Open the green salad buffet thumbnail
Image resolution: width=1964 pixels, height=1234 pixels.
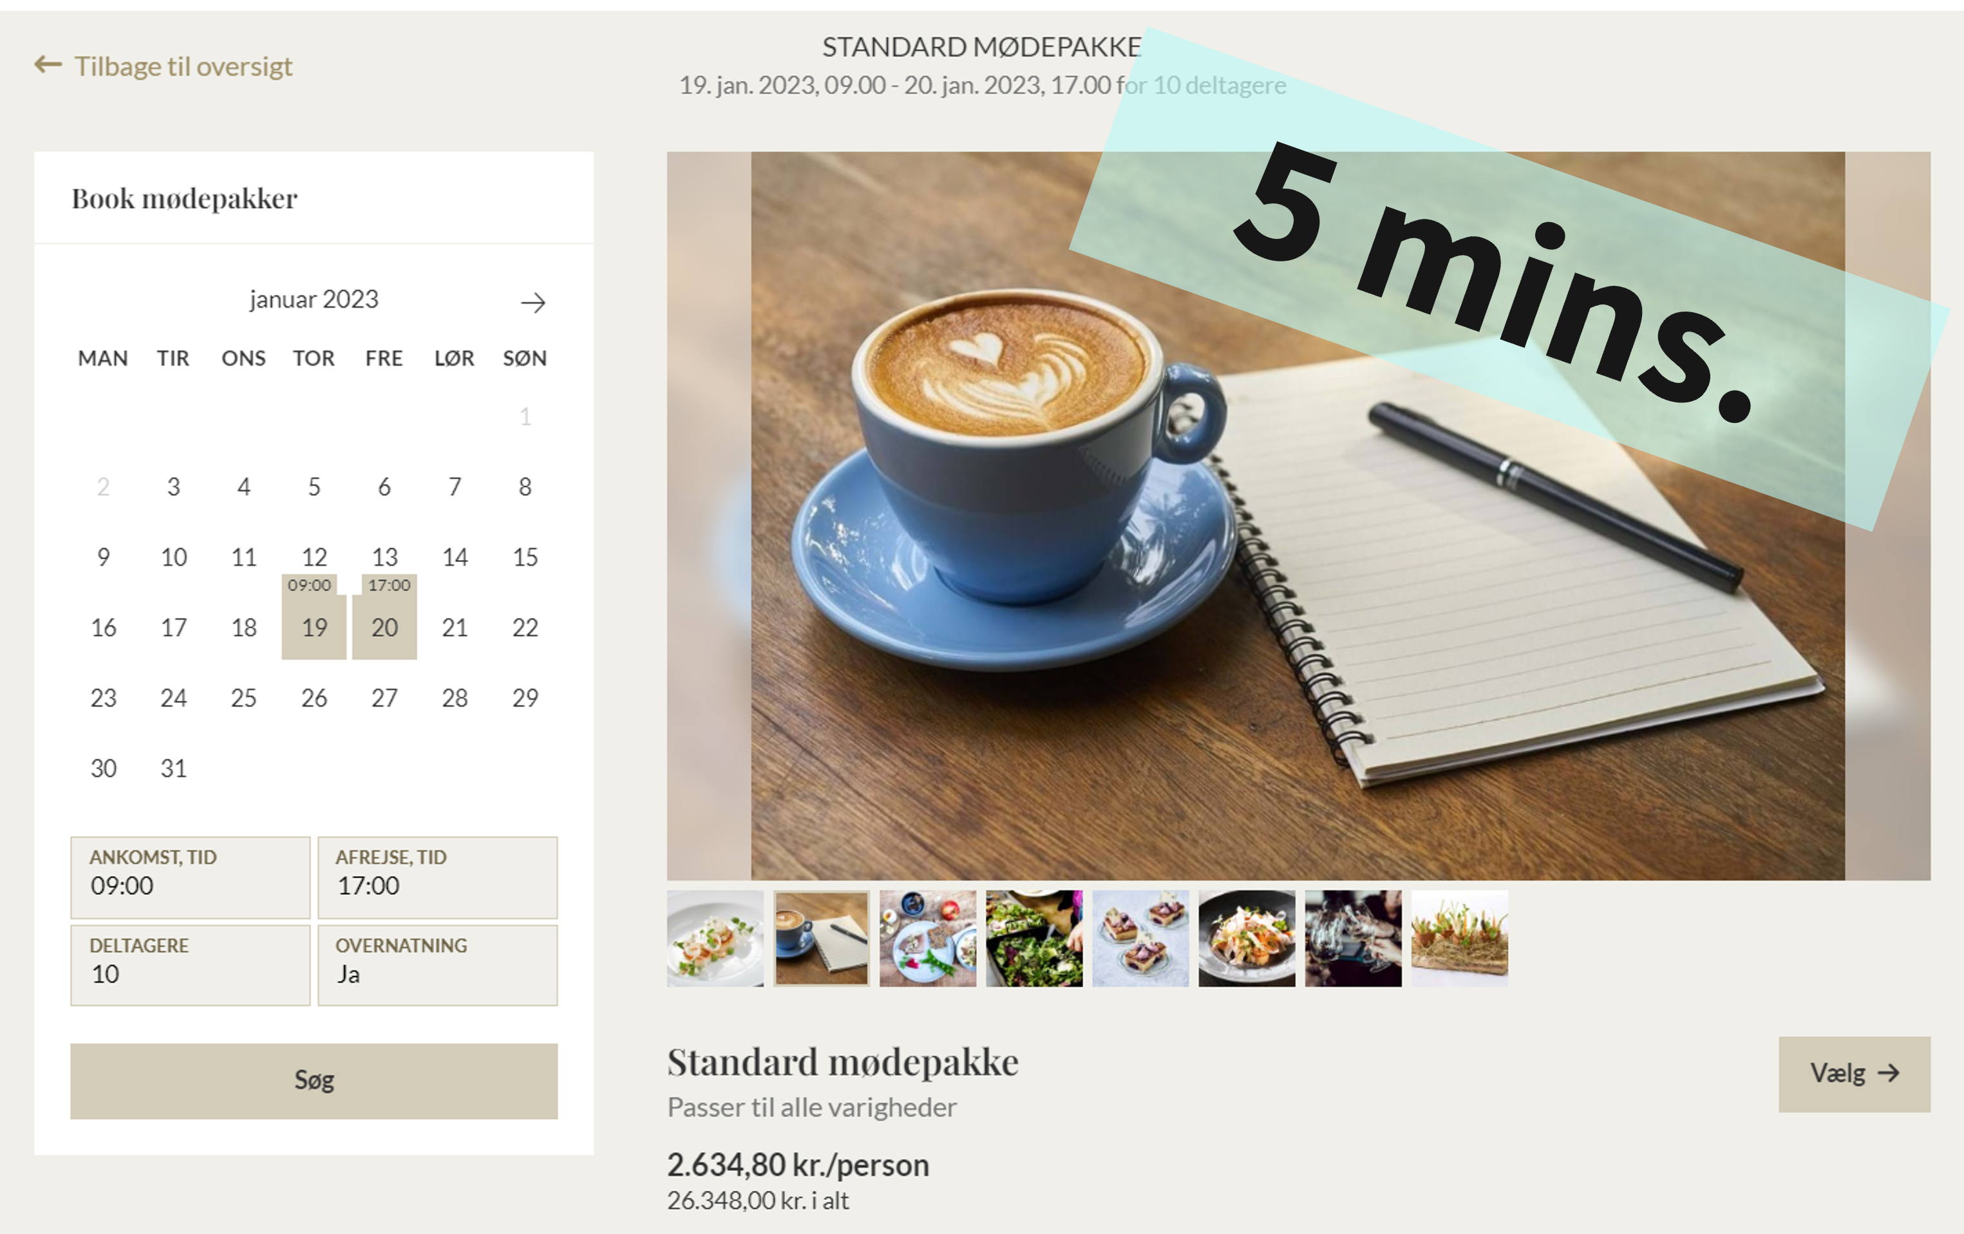click(1034, 938)
